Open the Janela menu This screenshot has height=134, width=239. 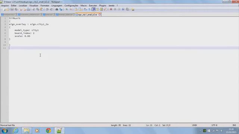[x=111, y=6]
